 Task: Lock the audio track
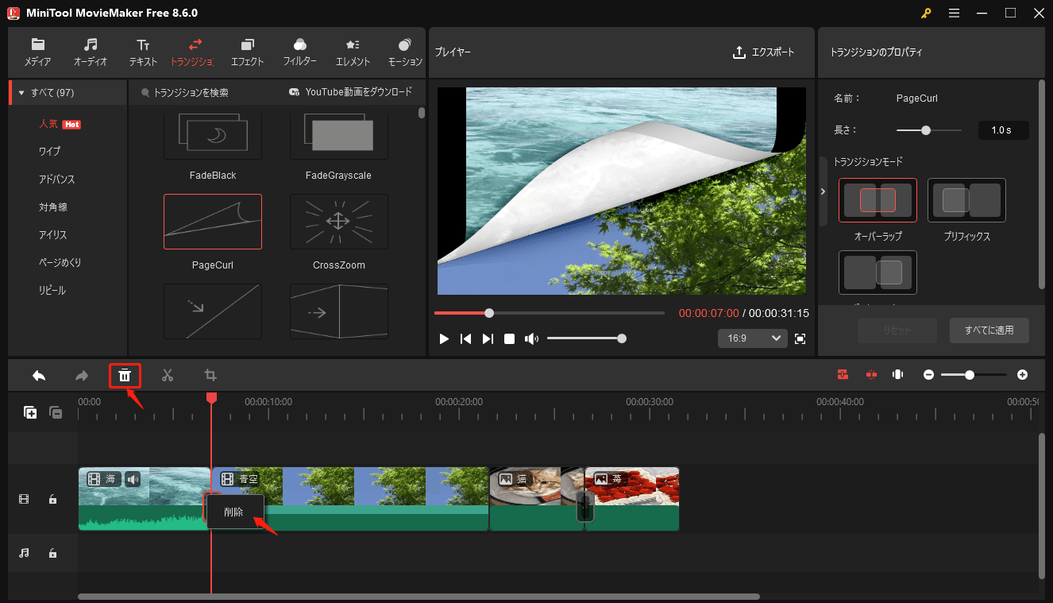[52, 553]
